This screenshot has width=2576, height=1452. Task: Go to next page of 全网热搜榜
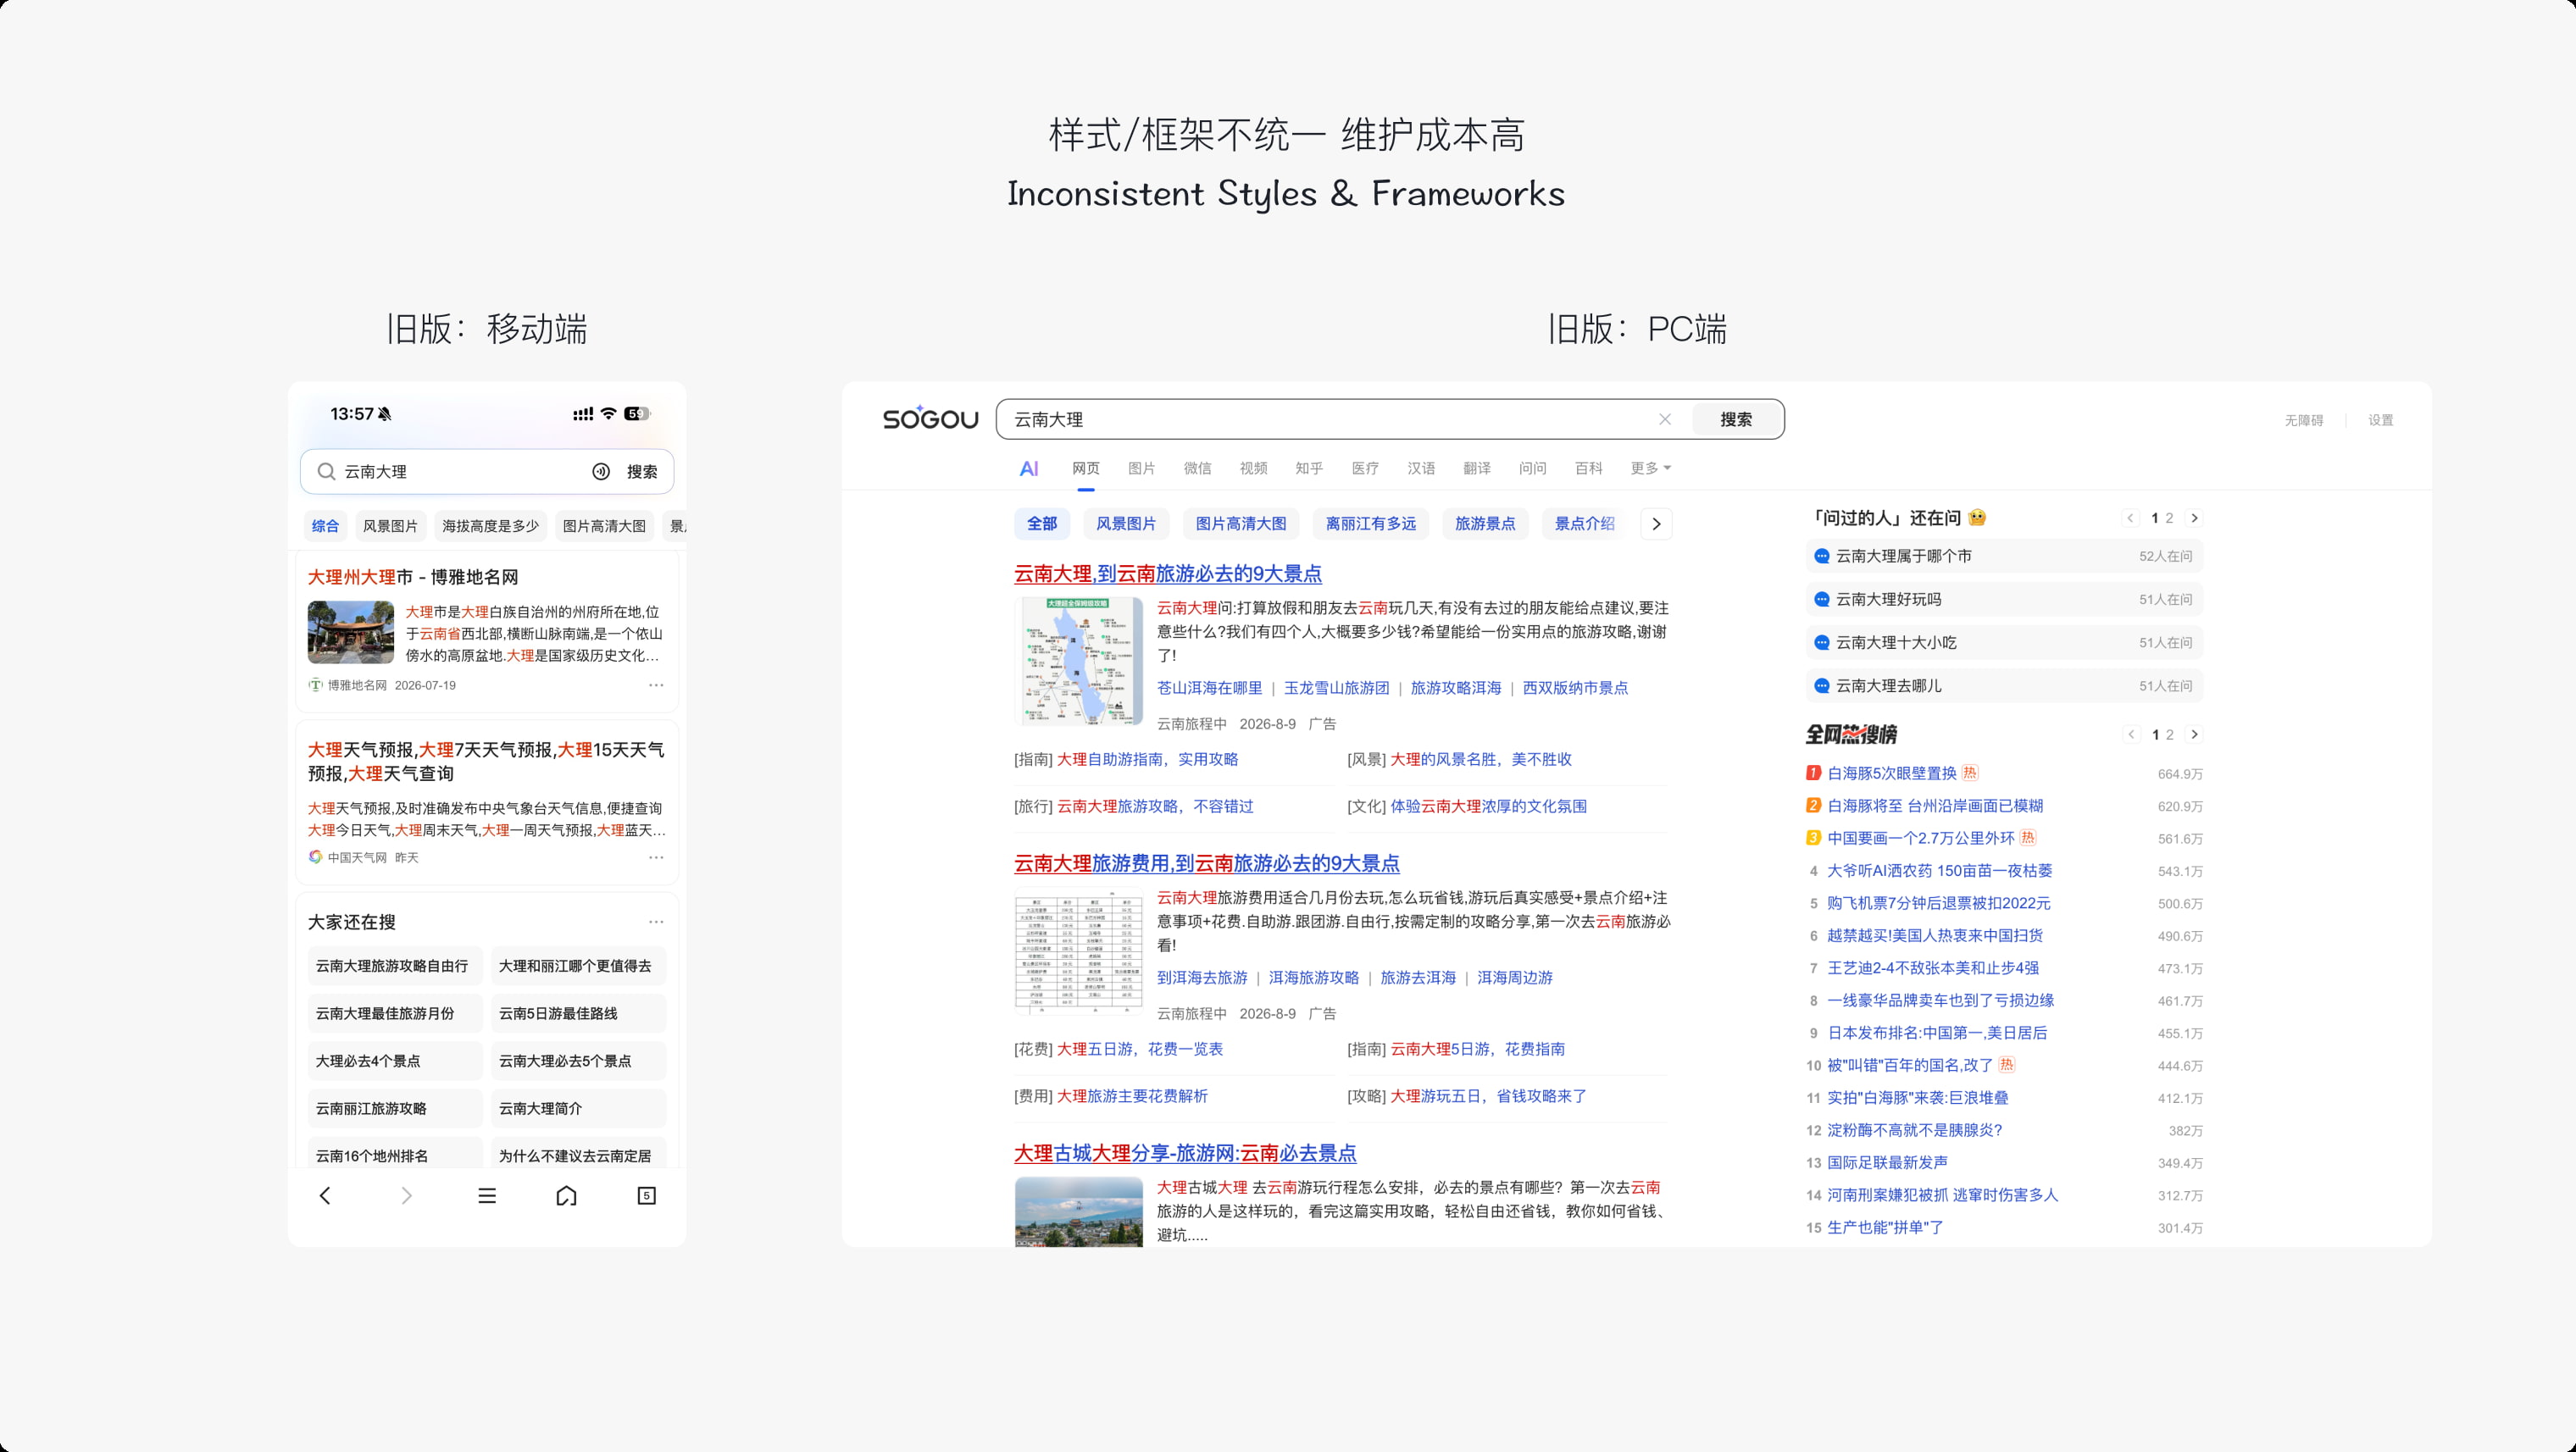pyautogui.click(x=2194, y=734)
